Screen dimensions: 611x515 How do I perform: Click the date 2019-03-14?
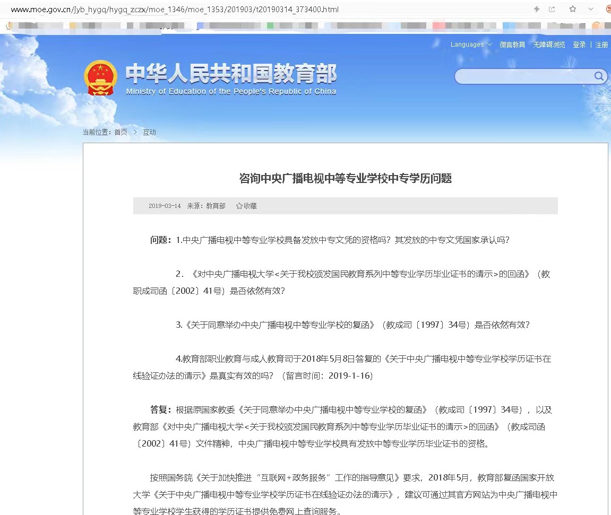click(165, 206)
